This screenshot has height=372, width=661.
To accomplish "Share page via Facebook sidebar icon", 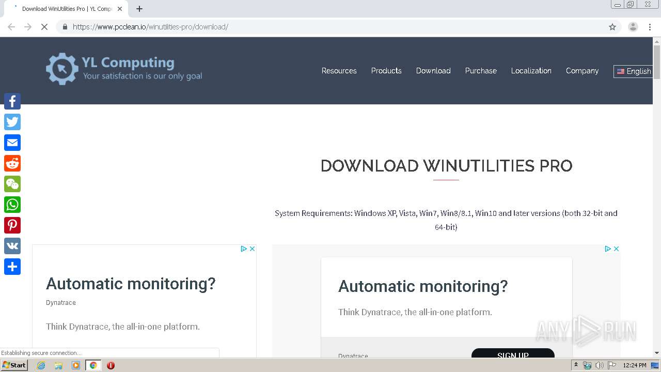I will (12, 101).
